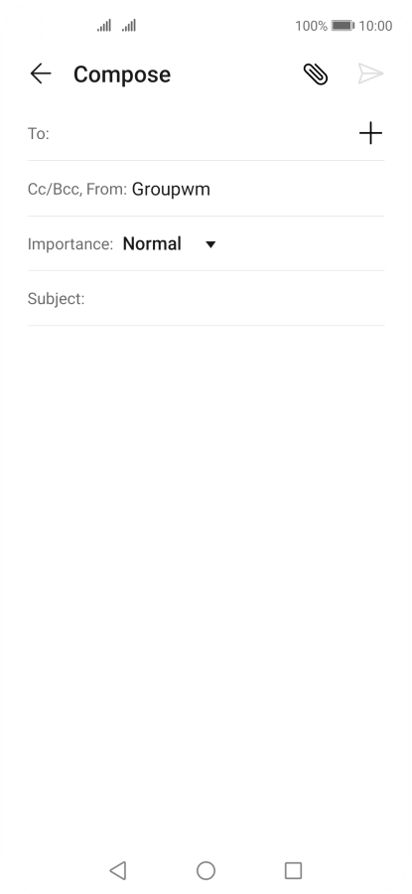Add a recipient with the plus icon
The width and height of the screenshot is (412, 894).
[370, 133]
